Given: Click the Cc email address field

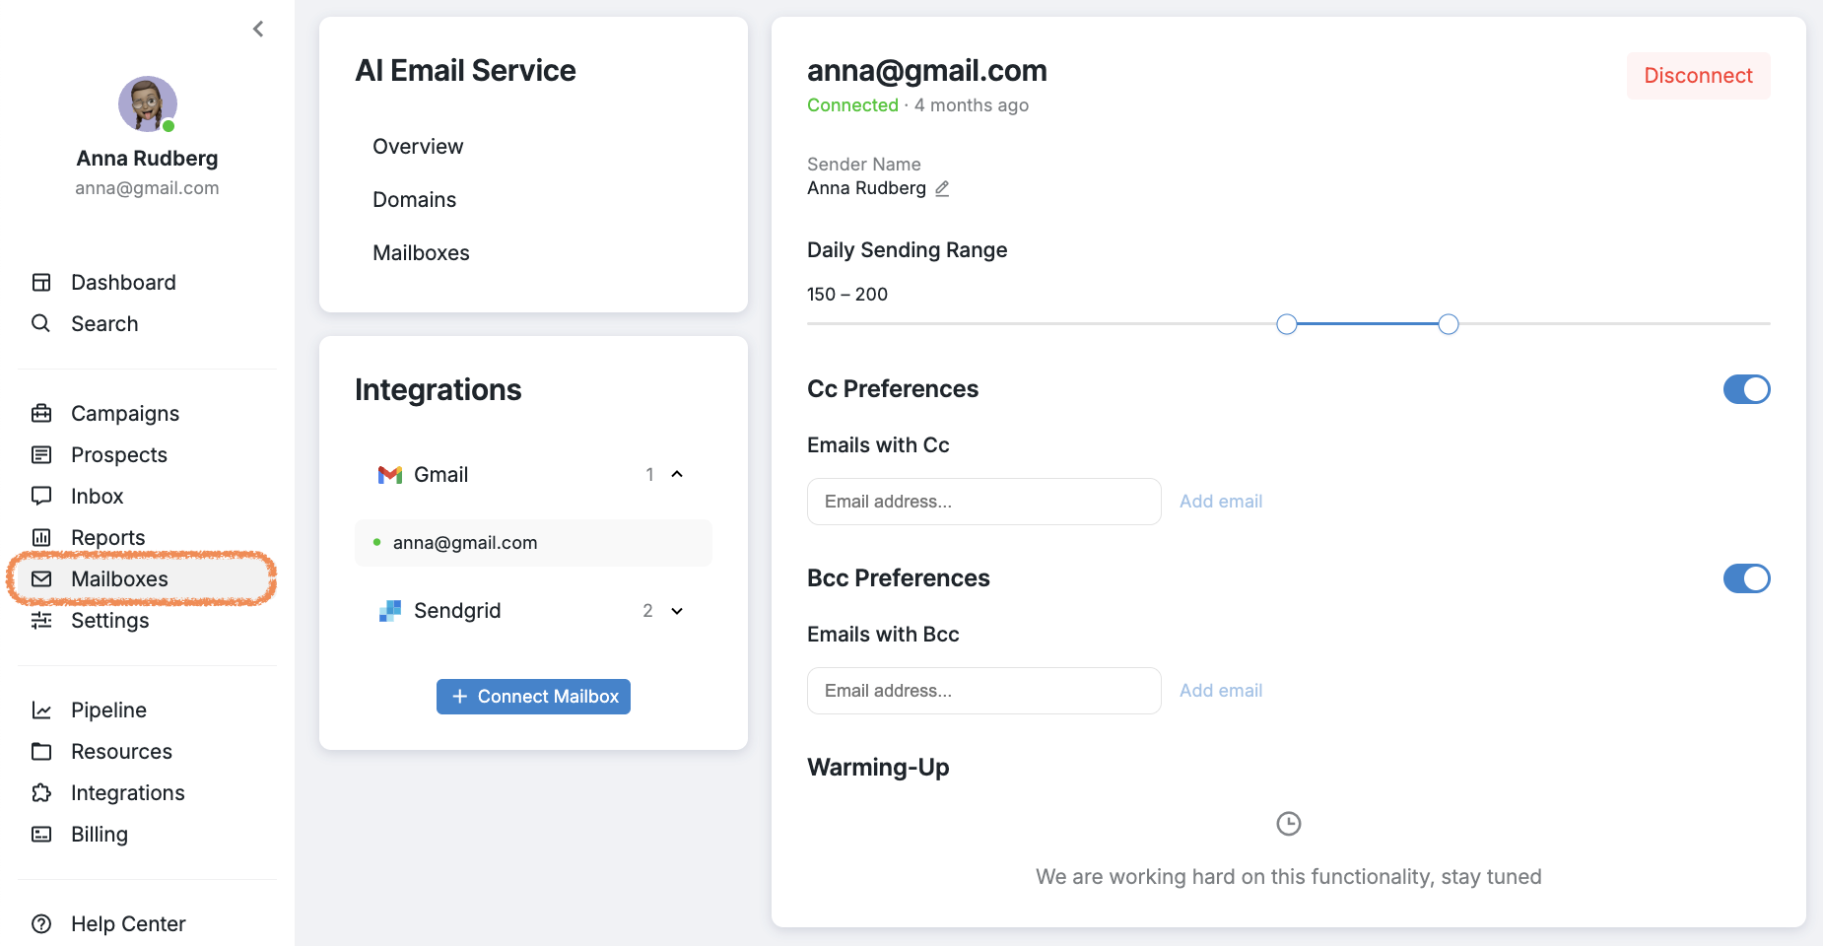Looking at the screenshot, I should pyautogui.click(x=983, y=502).
